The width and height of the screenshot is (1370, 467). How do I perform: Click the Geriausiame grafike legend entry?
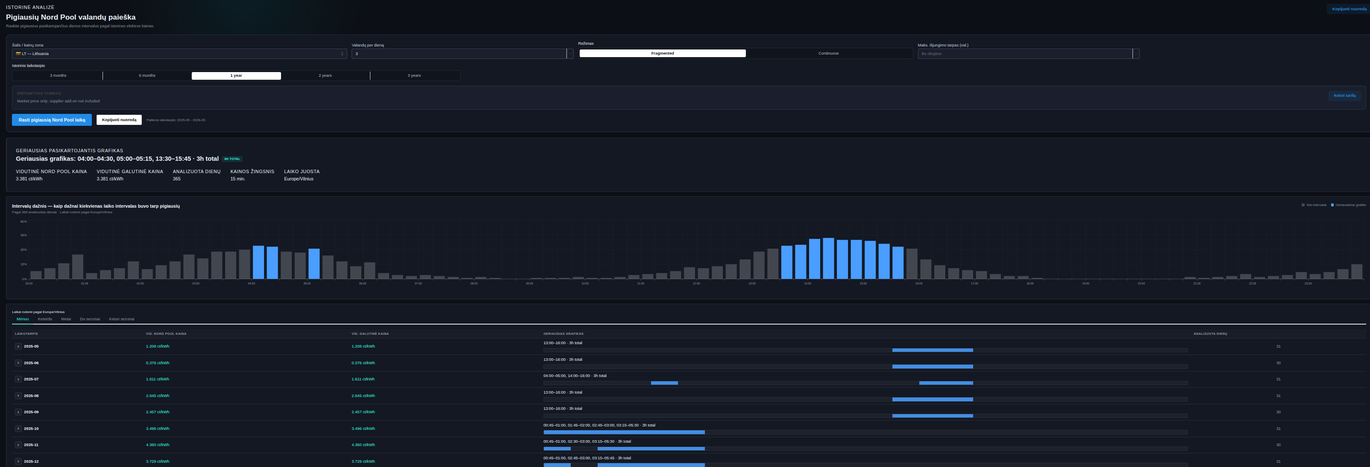click(1348, 205)
